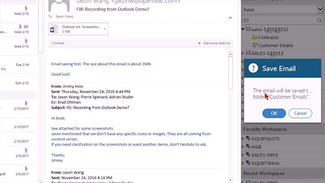This screenshot has height=183, width=325.
Task: Click the search magnifier icon
Action: coord(319,20)
